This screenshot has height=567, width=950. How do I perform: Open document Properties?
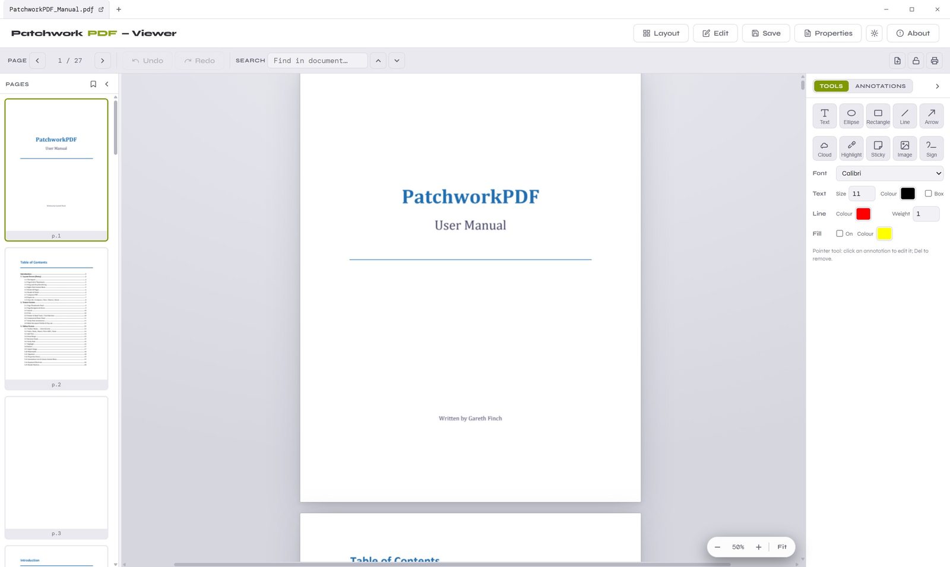tap(828, 33)
